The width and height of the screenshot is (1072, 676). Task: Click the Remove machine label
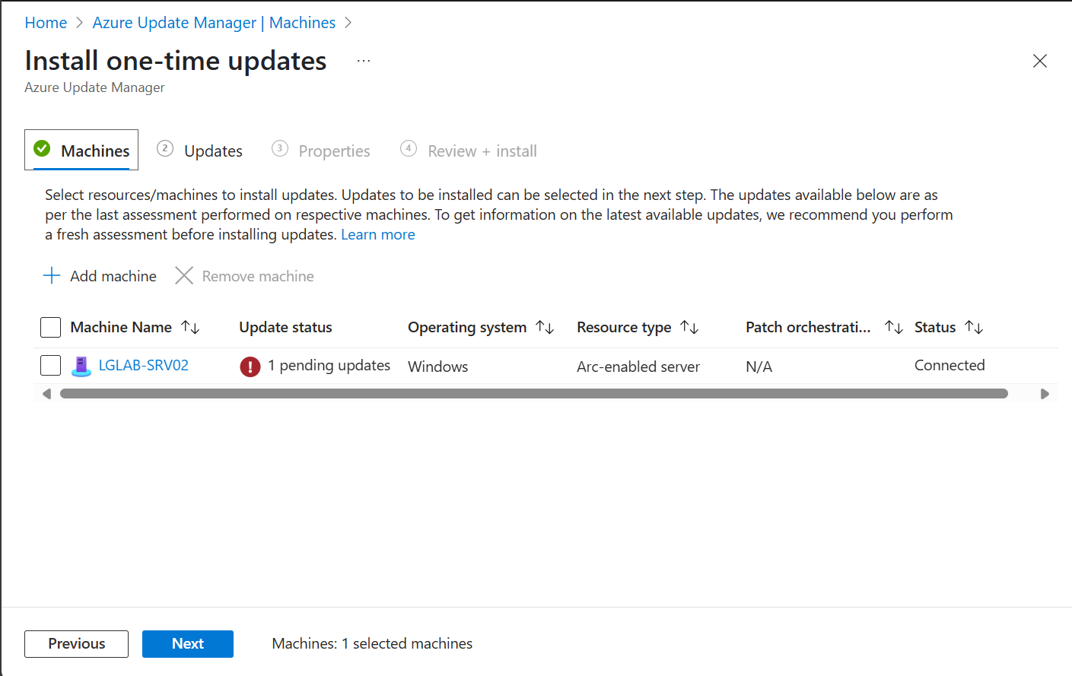pos(258,276)
